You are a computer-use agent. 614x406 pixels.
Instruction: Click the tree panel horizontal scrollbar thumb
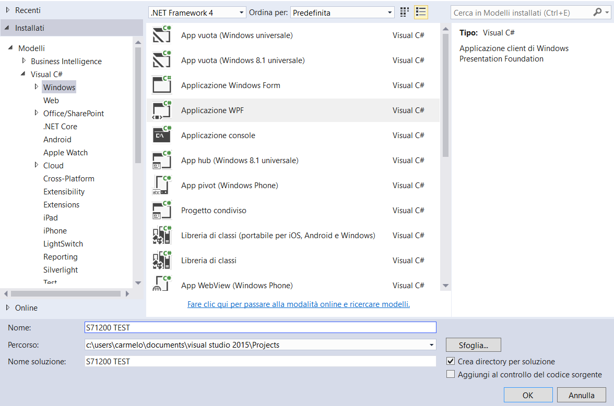(x=65, y=293)
